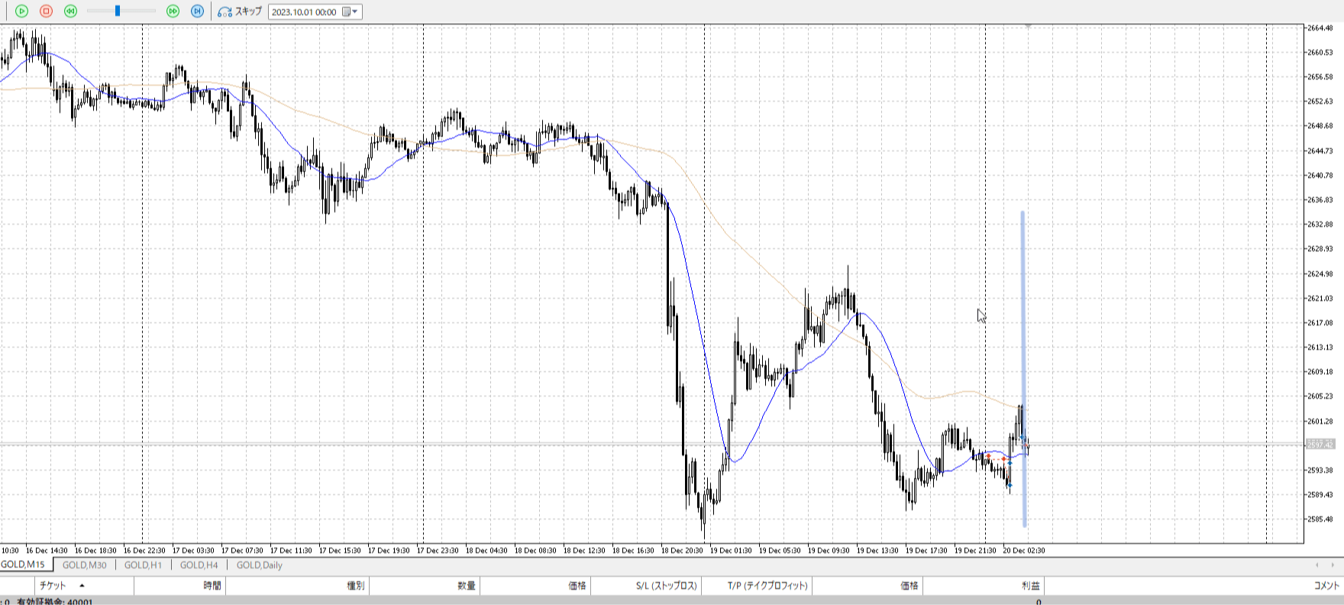This screenshot has height=605, width=1344.
Task: Click the スキップ skip button
Action: 240,11
